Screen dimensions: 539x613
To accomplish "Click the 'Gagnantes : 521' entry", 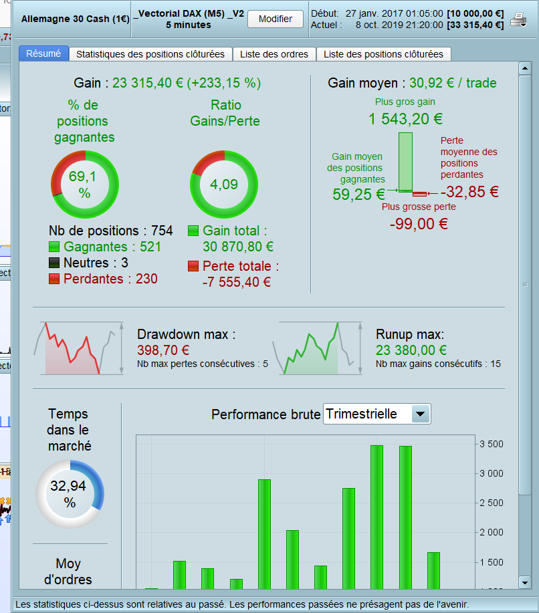I will (x=112, y=247).
